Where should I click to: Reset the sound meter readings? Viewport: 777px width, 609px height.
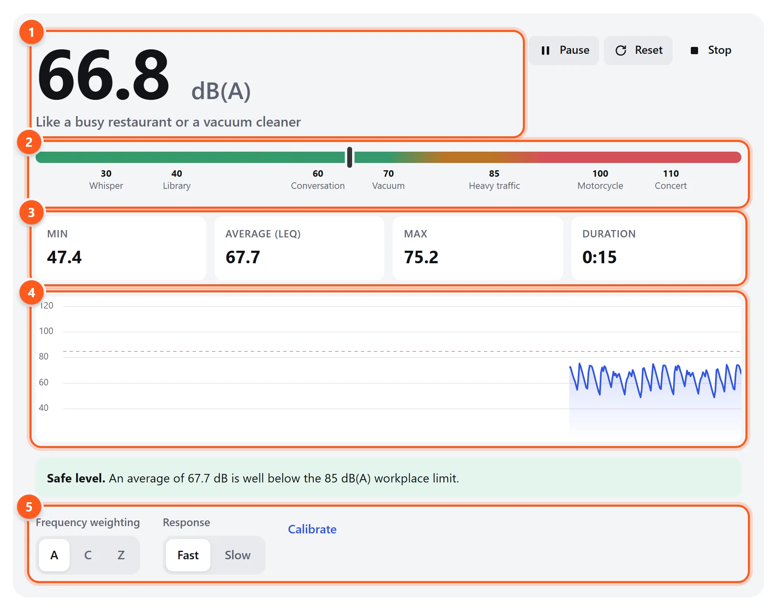pos(638,51)
